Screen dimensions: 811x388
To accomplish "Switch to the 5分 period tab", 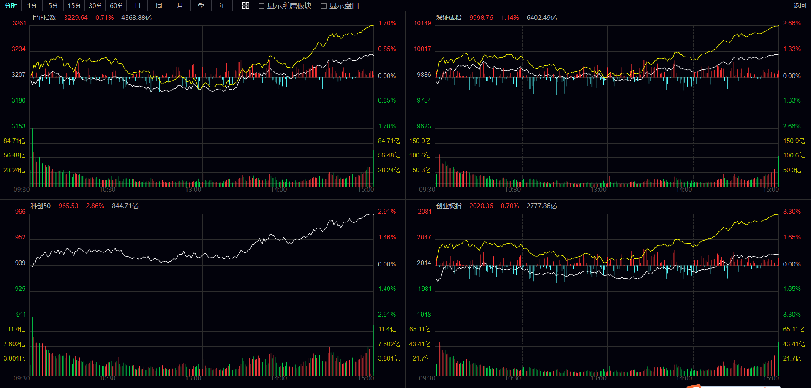I will tap(53, 6).
